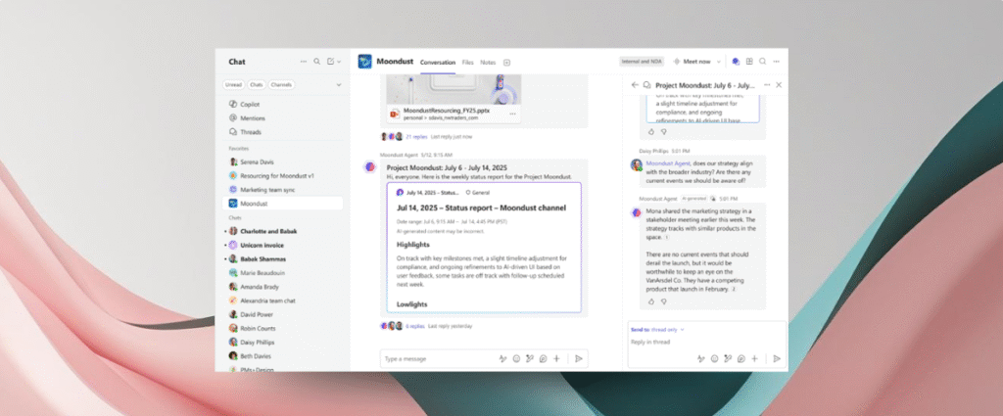This screenshot has height=416, width=1003.
Task: Click Moondust Agent mention in Daisy's message
Action: (666, 162)
